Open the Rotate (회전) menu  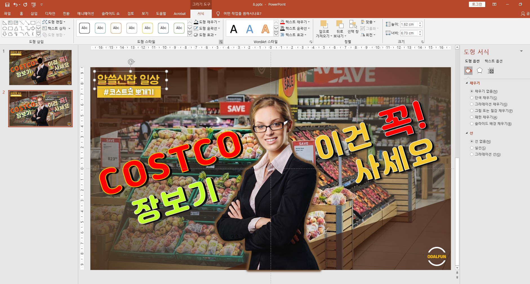(368, 35)
